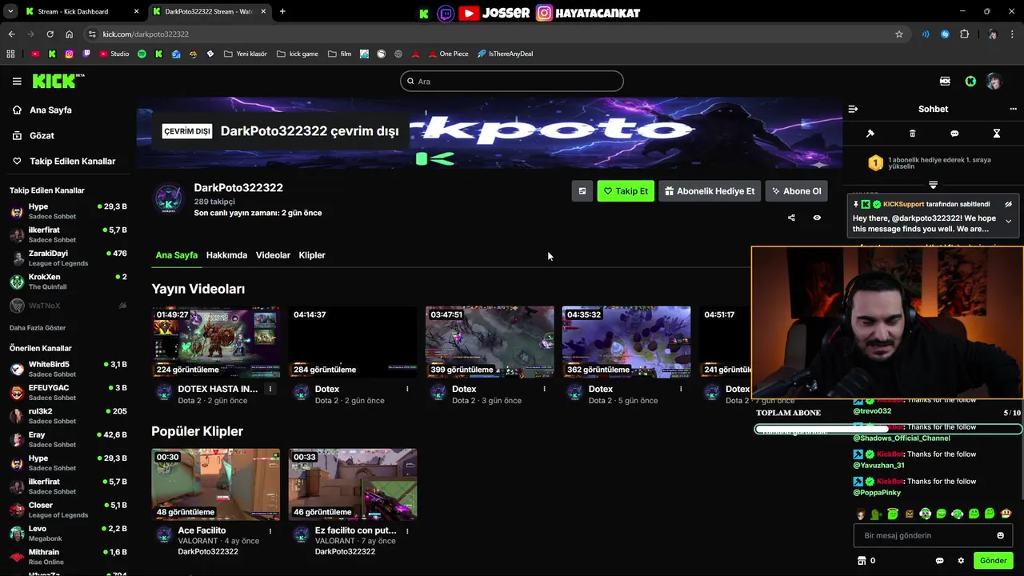The width and height of the screenshot is (1024, 576).
Task: Open a new browser tab
Action: click(x=282, y=11)
